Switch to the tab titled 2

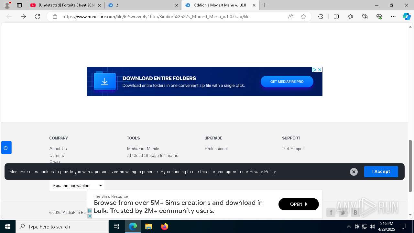coord(143,5)
